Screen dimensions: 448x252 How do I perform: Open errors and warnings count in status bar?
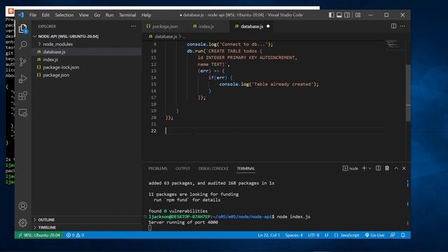75,235
